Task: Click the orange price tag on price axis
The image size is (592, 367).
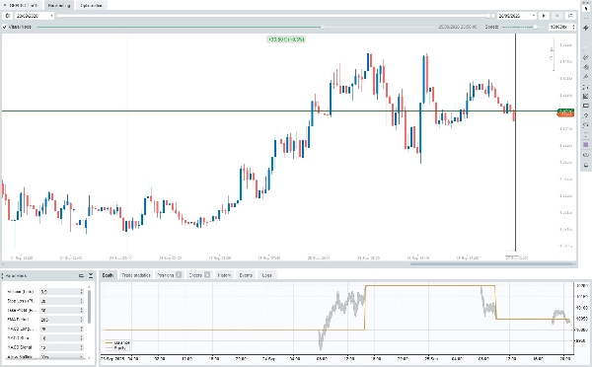Action: click(x=565, y=114)
